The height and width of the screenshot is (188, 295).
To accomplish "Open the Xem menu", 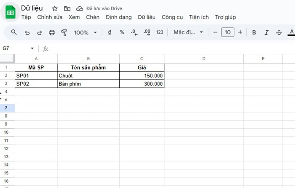I will [74, 17].
